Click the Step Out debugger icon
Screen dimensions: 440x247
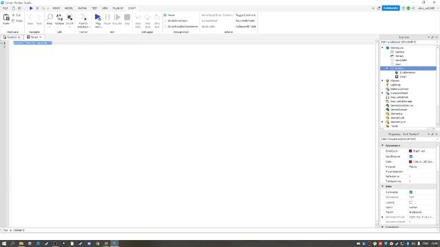click(x=157, y=18)
